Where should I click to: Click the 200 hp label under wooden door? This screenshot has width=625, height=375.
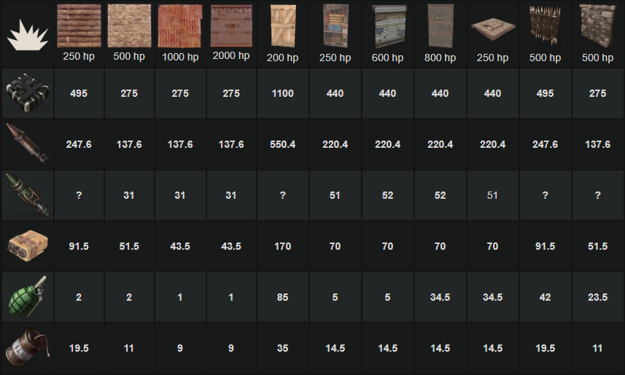[283, 58]
